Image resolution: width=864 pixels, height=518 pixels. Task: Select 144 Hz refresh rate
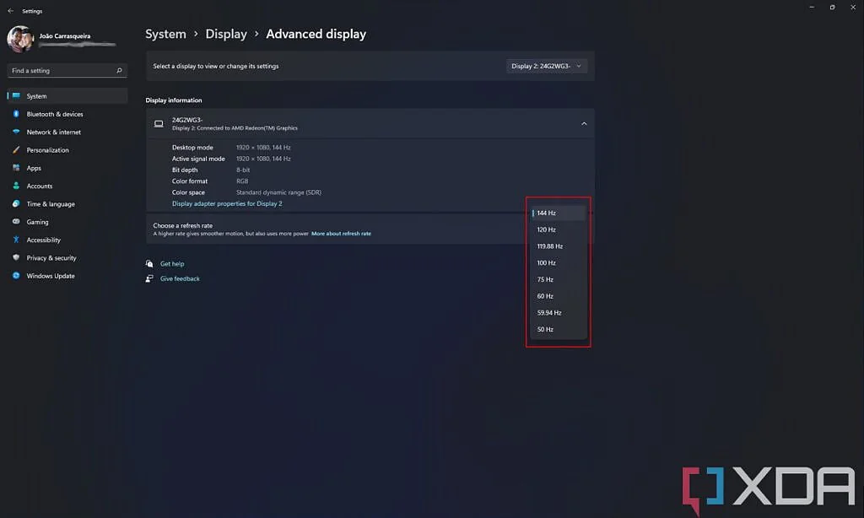click(558, 213)
